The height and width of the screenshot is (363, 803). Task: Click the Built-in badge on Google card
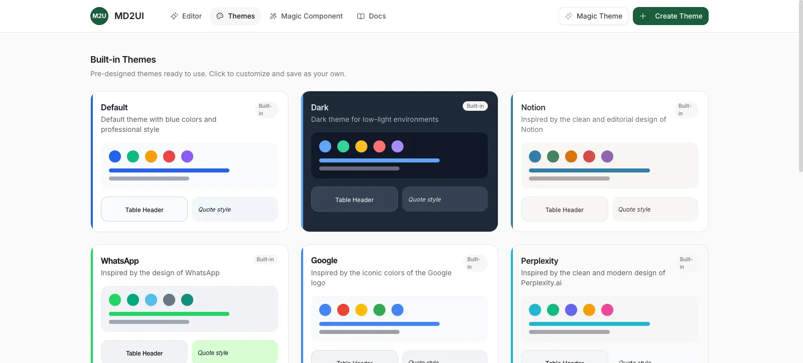[475, 263]
